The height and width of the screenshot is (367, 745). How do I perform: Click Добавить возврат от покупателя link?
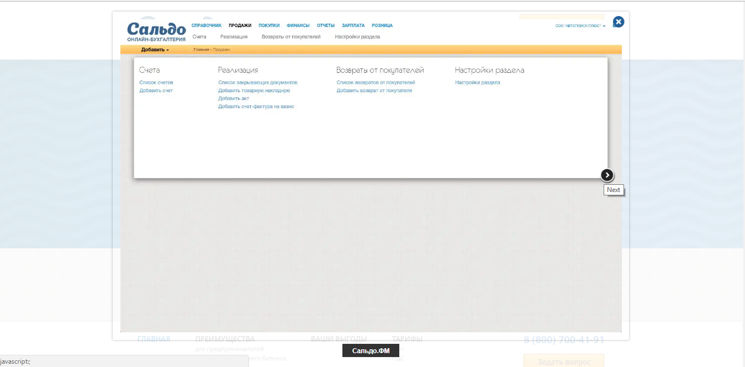coord(374,91)
